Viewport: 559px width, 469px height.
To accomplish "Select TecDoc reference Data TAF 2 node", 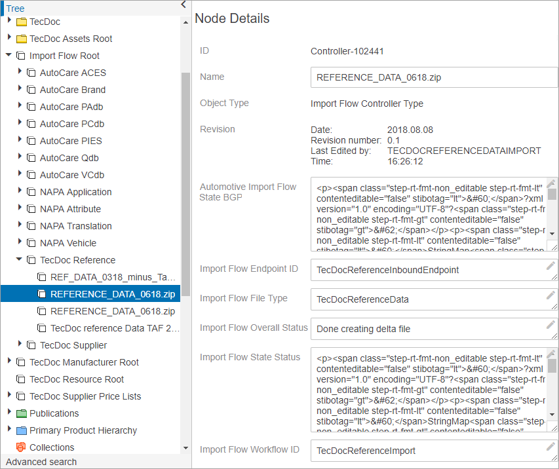I will [x=115, y=329].
